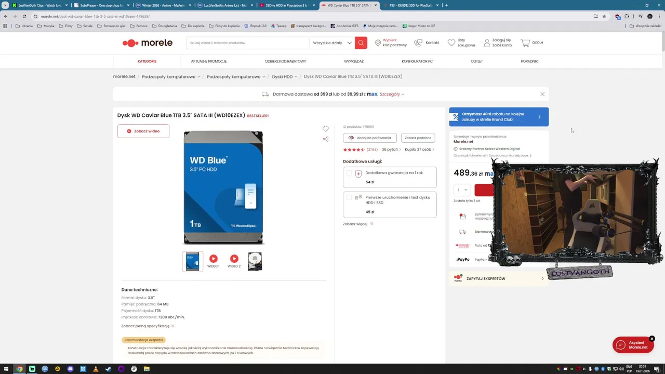This screenshot has height=374, width=665.
Task: Open Wszystkie działy category dropdown
Action: pos(332,43)
